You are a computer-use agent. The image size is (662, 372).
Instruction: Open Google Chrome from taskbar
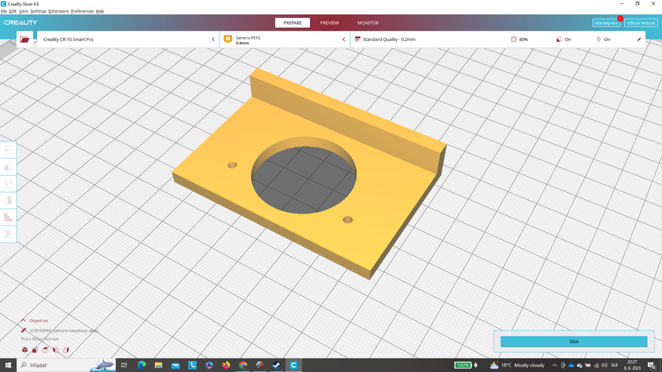[244, 365]
